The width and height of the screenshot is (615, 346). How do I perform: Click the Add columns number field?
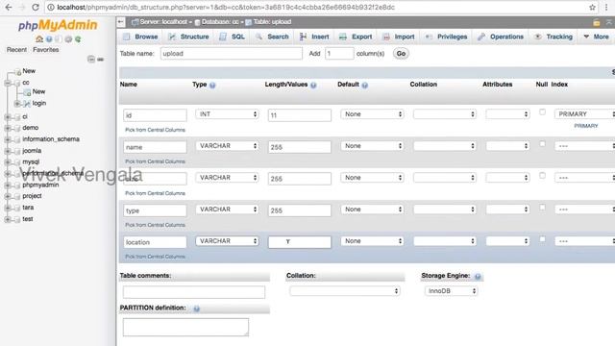click(x=339, y=54)
